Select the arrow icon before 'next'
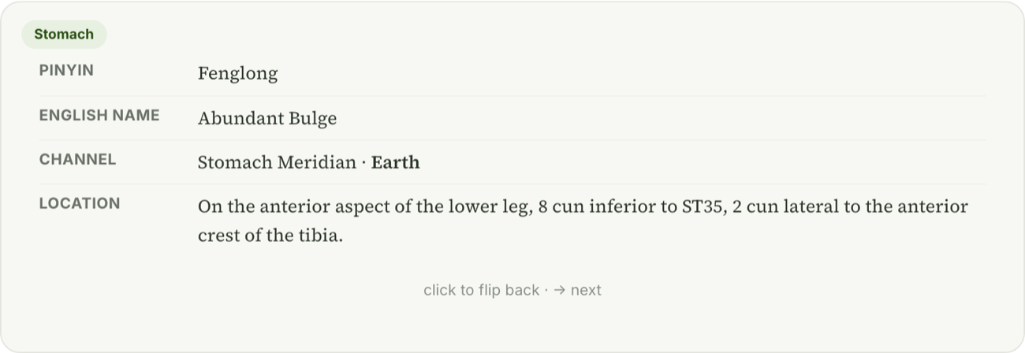Image resolution: width=1025 pixels, height=353 pixels. point(559,290)
